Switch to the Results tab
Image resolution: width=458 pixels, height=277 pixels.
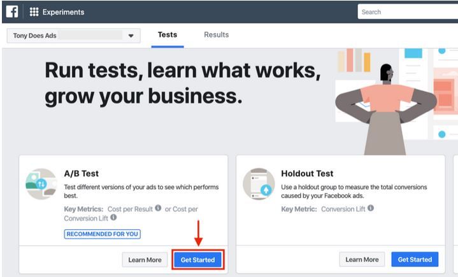(x=216, y=35)
